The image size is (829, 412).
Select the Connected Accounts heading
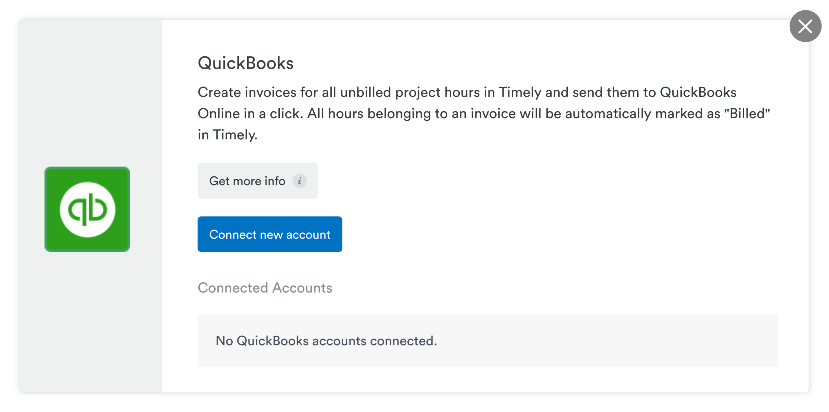pos(265,288)
